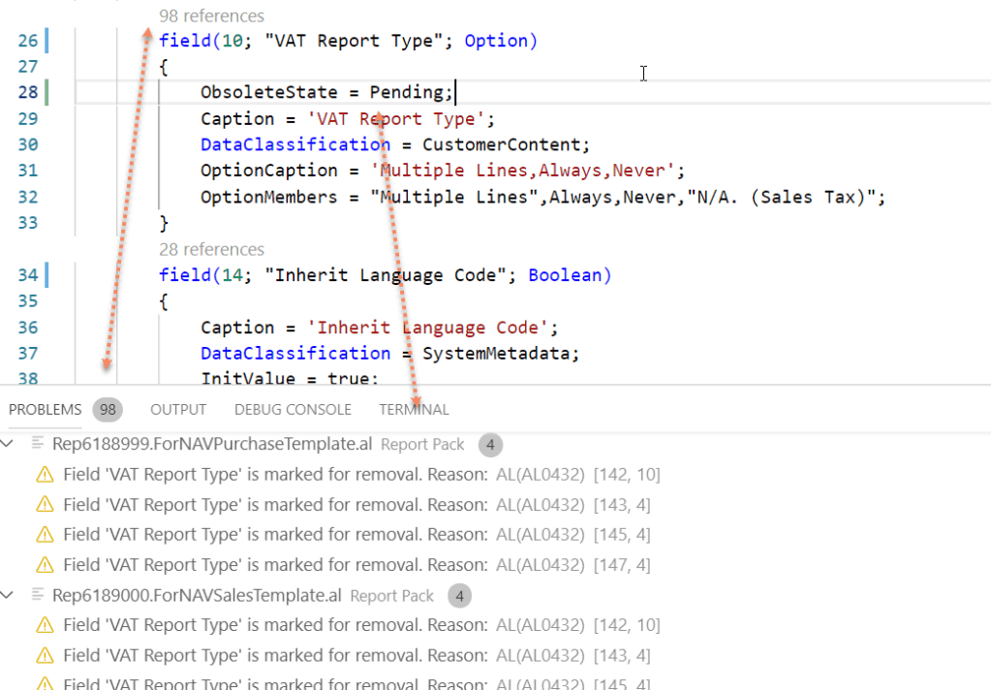The image size is (991, 690).
Task: Click the Rep6188999.ForNAVPurchaseTemplate.al file name
Action: tap(212, 445)
